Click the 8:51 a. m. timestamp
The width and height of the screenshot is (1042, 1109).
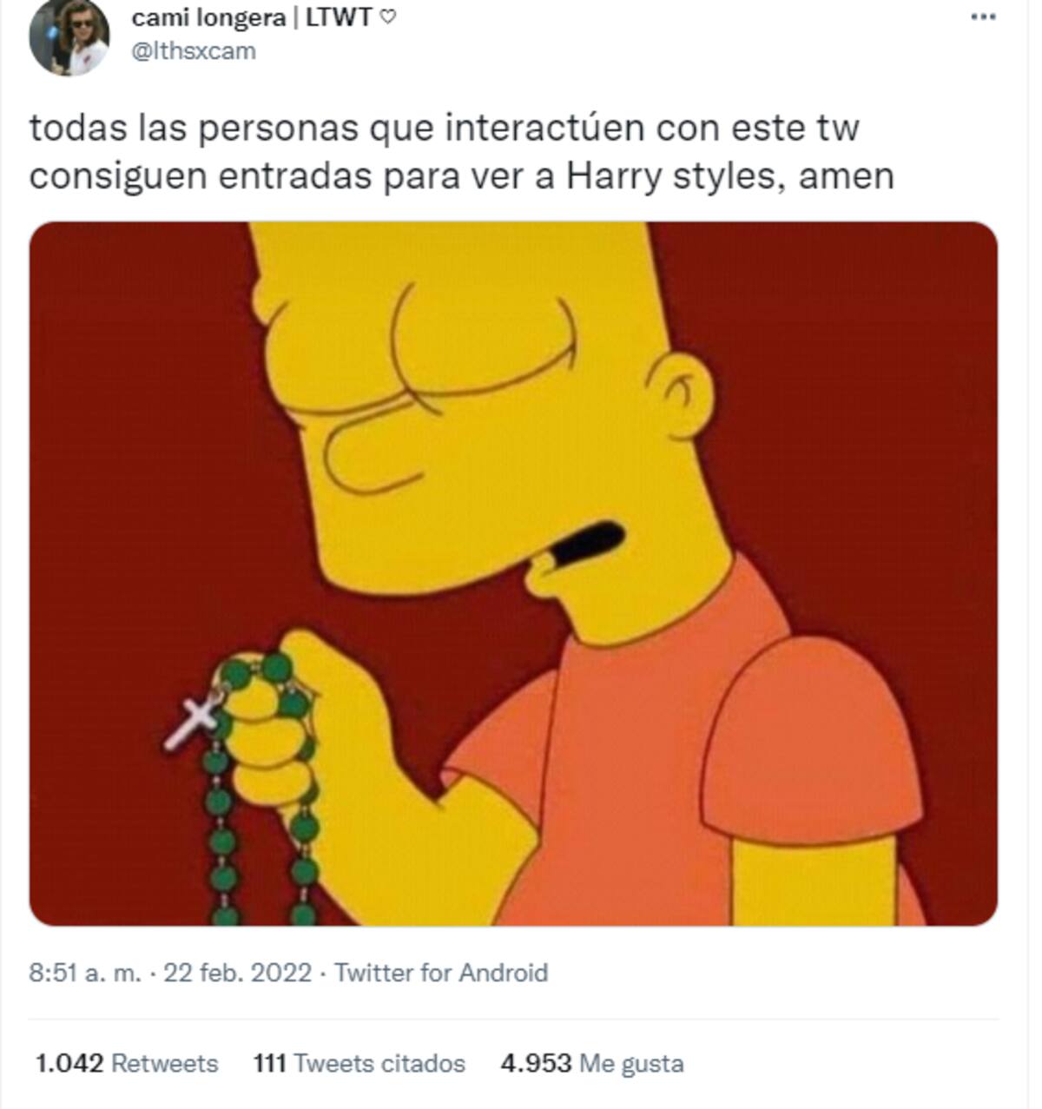[85, 973]
